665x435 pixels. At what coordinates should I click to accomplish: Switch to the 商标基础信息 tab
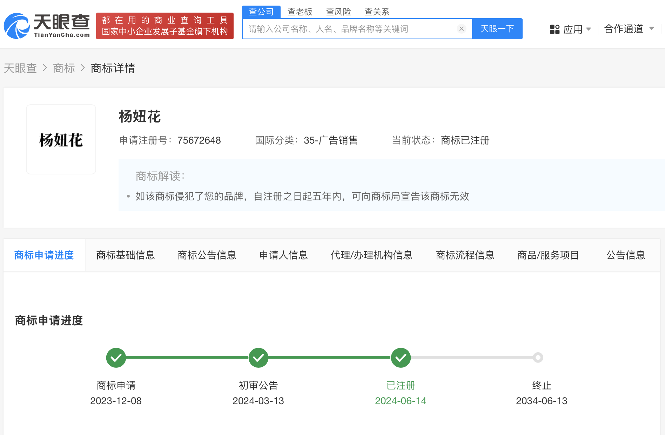[126, 255]
